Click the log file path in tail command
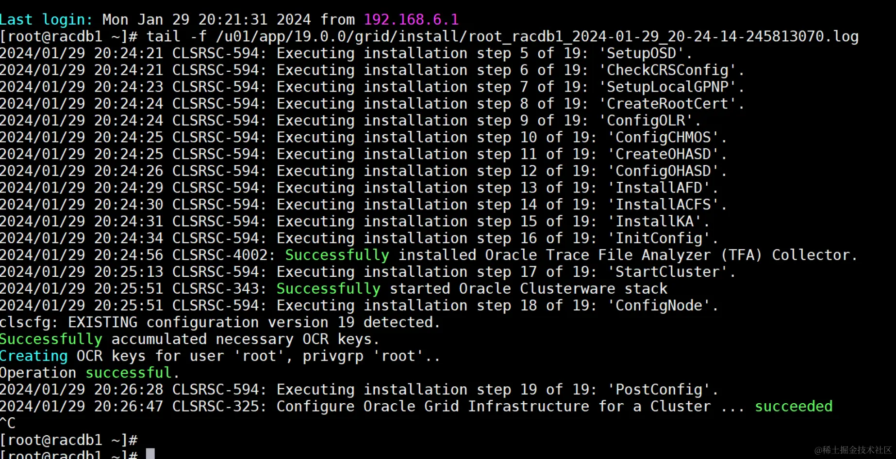Viewport: 896px width, 459px height. click(537, 36)
